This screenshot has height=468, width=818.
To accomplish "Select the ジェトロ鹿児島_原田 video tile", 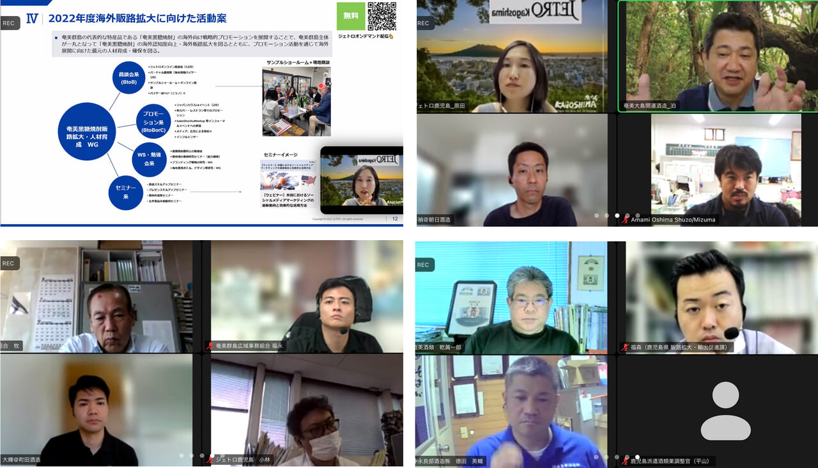I will pos(511,56).
